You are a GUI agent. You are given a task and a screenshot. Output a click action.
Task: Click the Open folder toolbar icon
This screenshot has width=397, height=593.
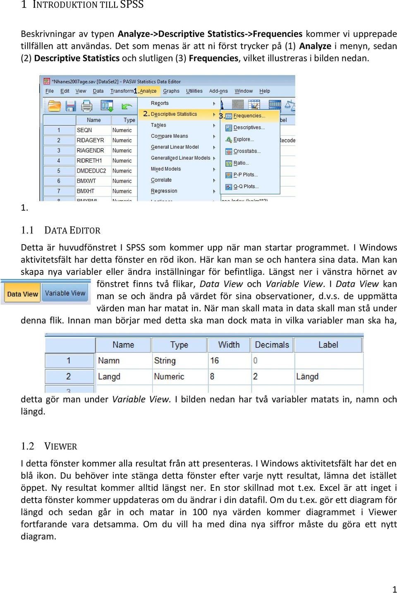[55, 106]
